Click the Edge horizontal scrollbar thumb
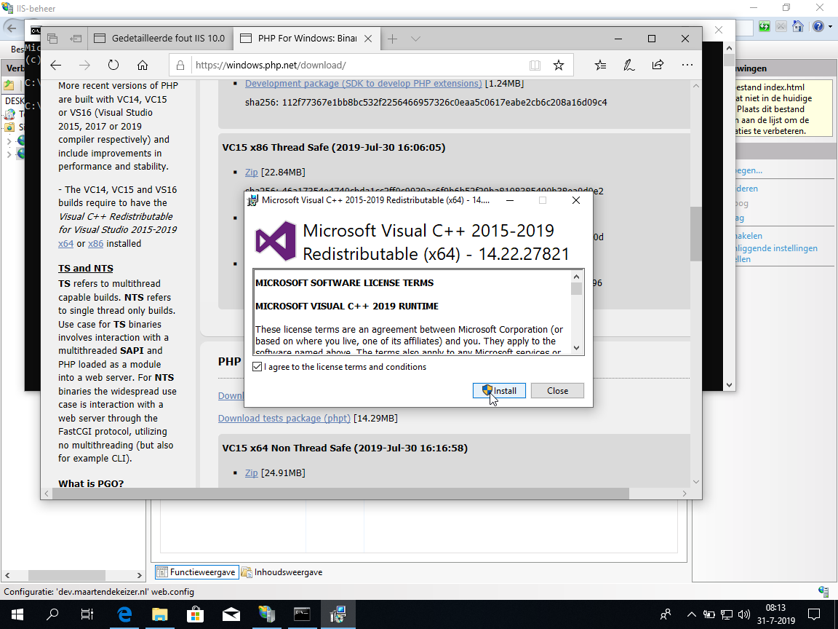Viewport: 838px width, 629px height. [340, 493]
